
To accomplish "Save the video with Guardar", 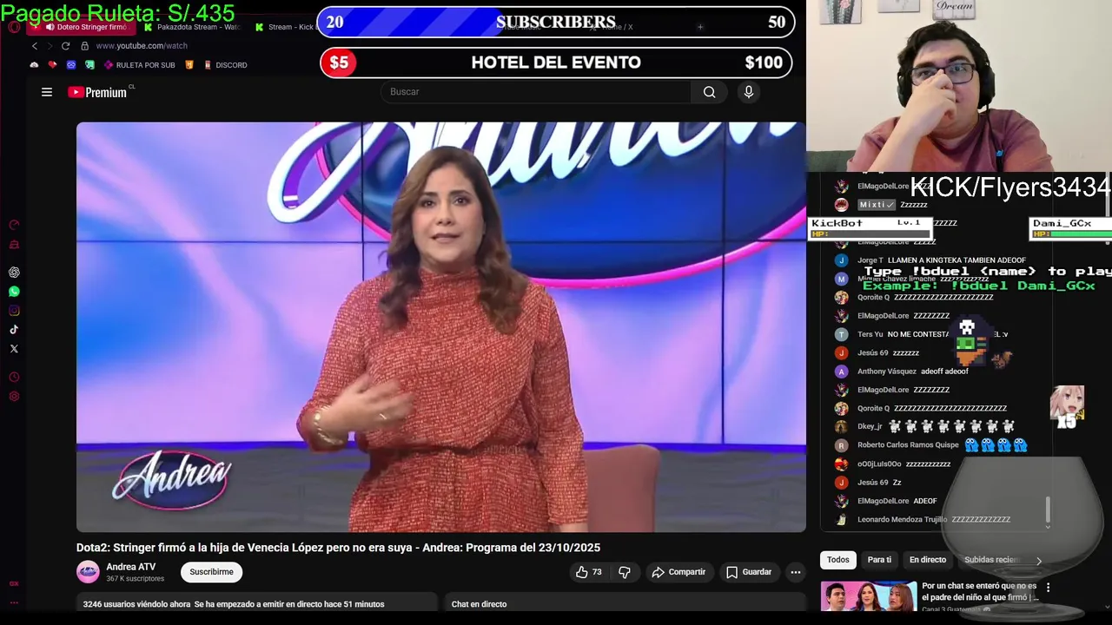I will tap(748, 572).
